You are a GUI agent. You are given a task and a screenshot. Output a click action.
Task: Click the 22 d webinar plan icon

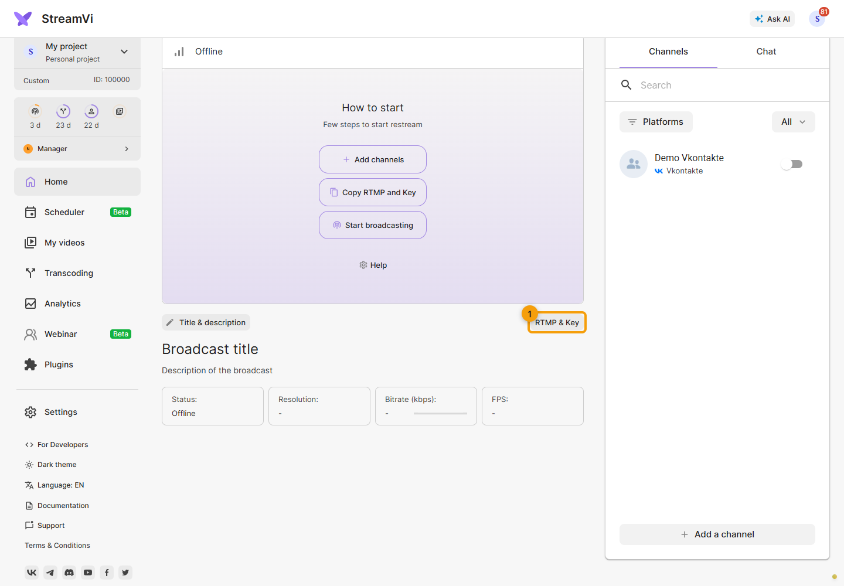(91, 111)
